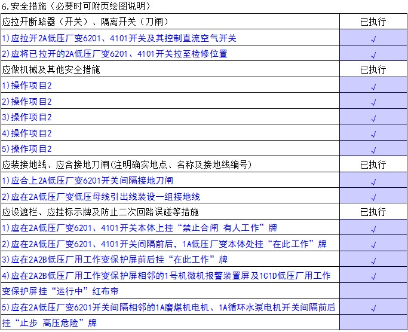The width and height of the screenshot is (408, 332).
Task: Toggle the checkmark for 5)操作项目2 row
Action: 373,149
